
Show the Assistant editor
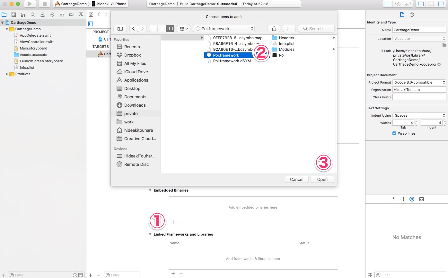coord(398,4)
